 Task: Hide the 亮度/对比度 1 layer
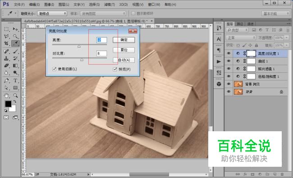pos(229,53)
